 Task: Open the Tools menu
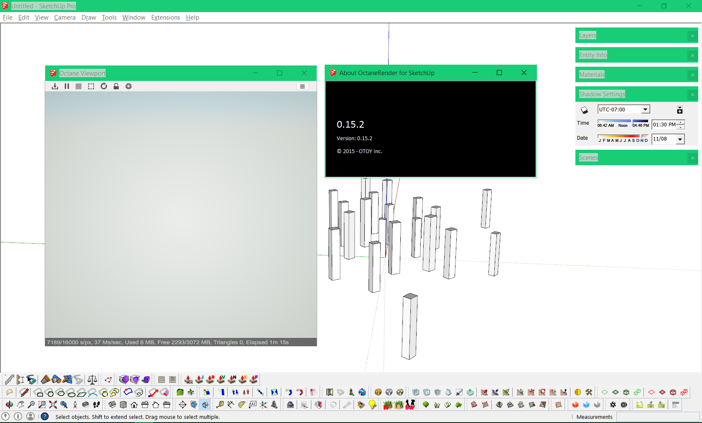[x=109, y=18]
